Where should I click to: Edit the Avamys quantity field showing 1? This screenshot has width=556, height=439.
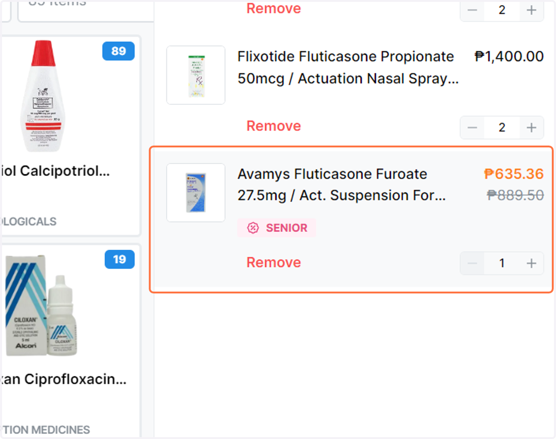point(502,263)
